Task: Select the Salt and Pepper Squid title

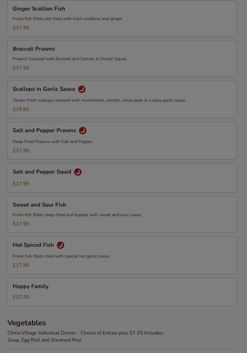Action: (42, 172)
